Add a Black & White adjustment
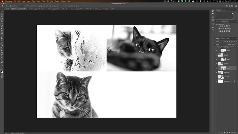The height and width of the screenshot is (134, 238). [x=223, y=29]
